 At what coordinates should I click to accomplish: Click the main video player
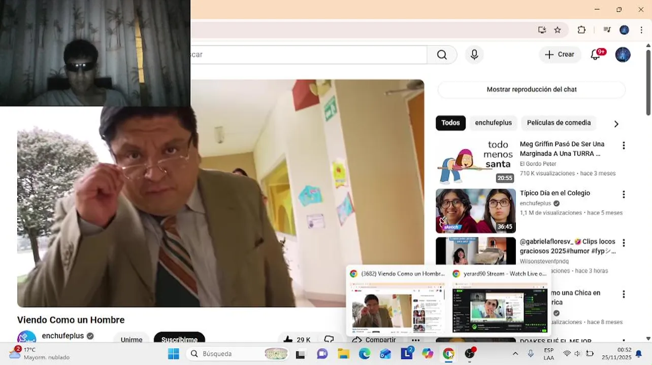coord(221,193)
